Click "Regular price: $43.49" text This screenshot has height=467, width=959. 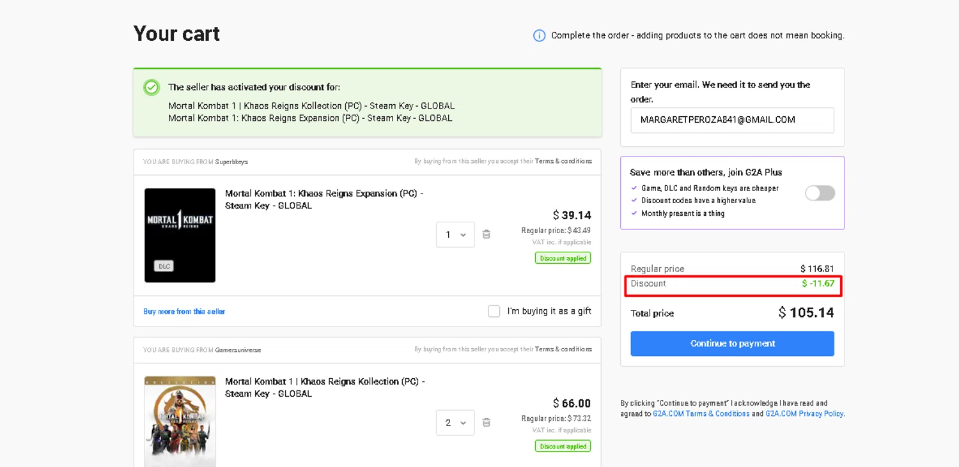point(556,231)
